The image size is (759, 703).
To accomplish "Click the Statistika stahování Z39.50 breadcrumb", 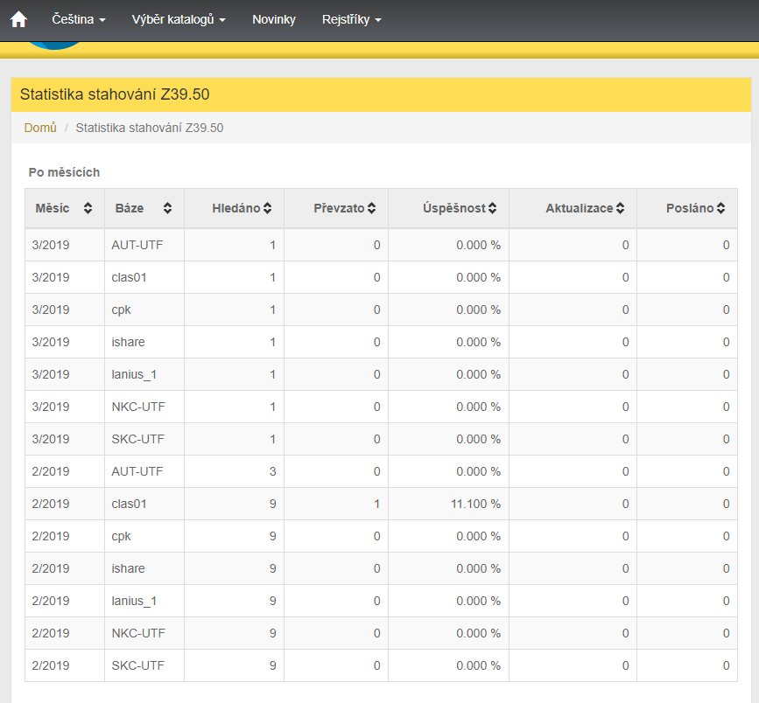I will (x=150, y=128).
